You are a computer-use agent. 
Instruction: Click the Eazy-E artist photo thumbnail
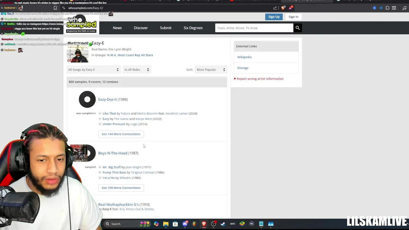click(78, 52)
